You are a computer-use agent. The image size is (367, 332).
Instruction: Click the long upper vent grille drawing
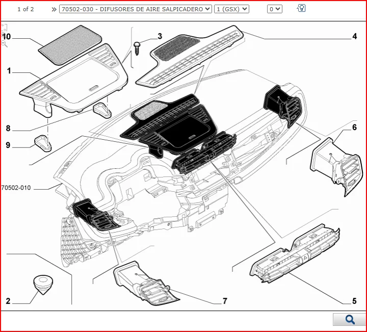click(190, 56)
